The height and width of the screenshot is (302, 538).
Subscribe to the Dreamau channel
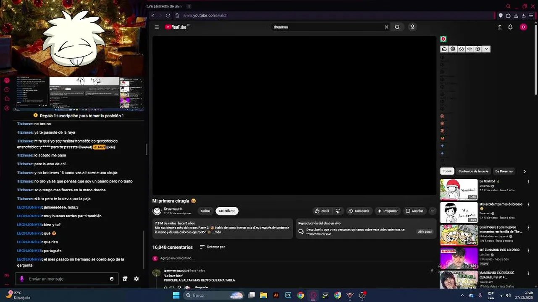click(227, 211)
